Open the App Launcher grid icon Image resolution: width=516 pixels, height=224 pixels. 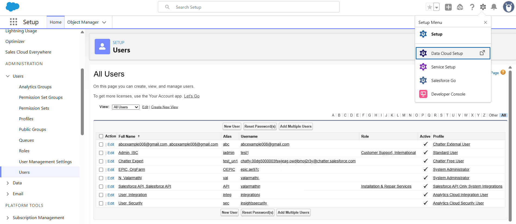pos(14,22)
